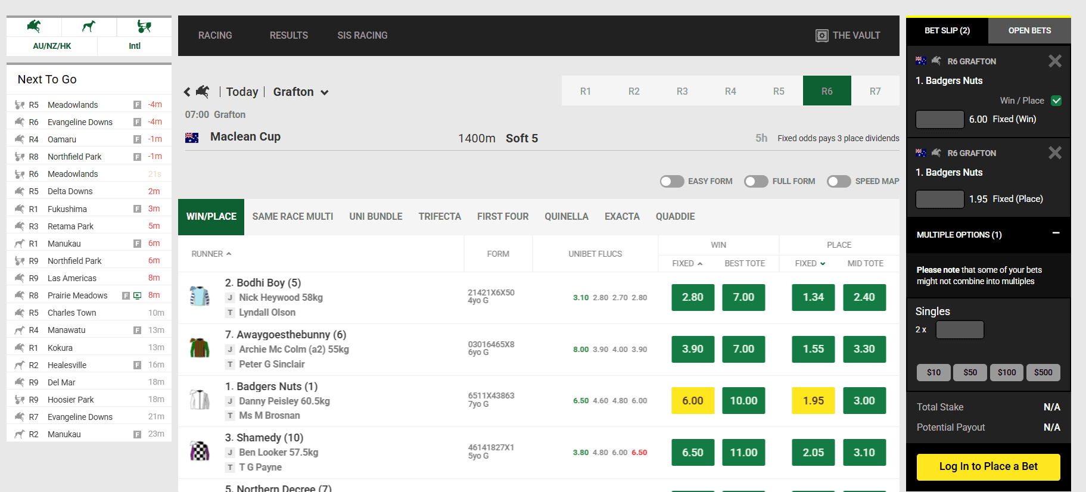The image size is (1086, 492).
Task: Click Australian flag beside Maclean Cup
Action: (x=192, y=138)
